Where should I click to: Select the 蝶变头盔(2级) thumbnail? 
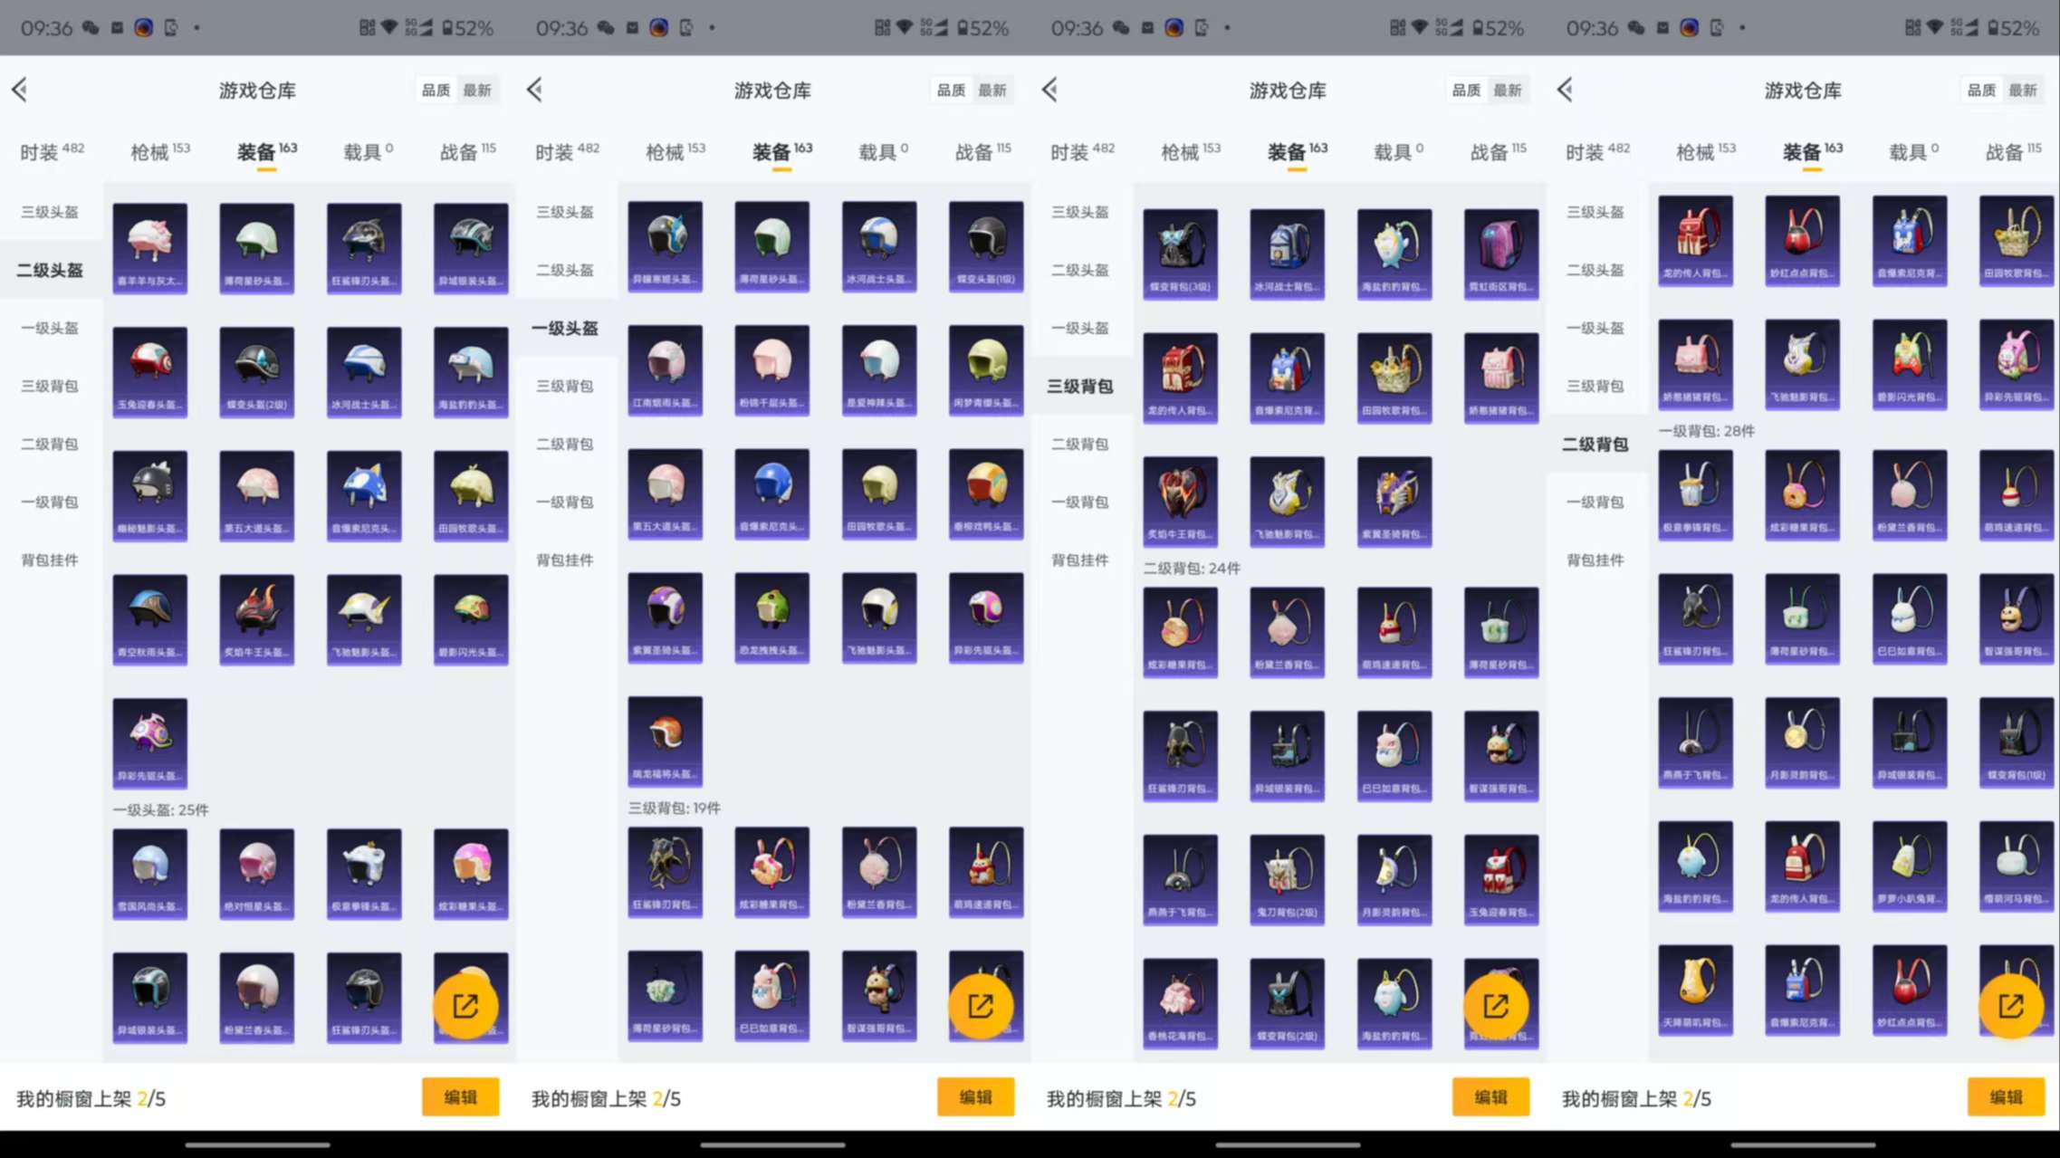coord(257,369)
